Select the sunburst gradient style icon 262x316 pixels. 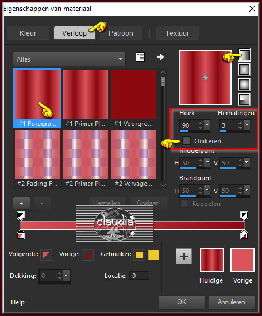244,85
